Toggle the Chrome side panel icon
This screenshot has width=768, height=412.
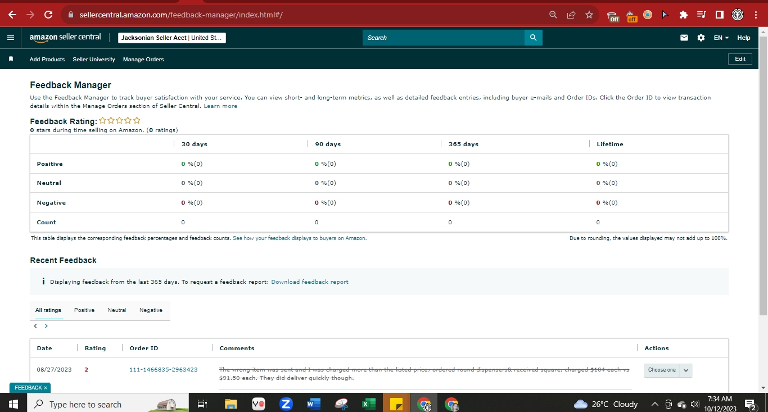point(719,15)
